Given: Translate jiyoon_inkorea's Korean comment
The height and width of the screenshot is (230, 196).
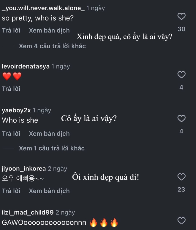Looking at the screenshot, I should click(49, 191).
